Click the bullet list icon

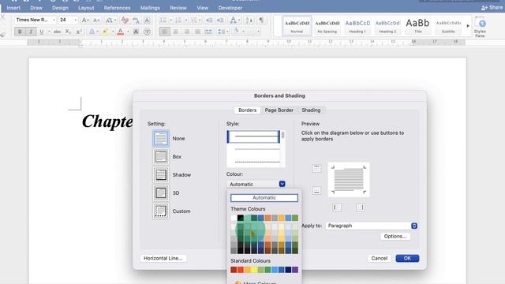pyautogui.click(x=163, y=21)
